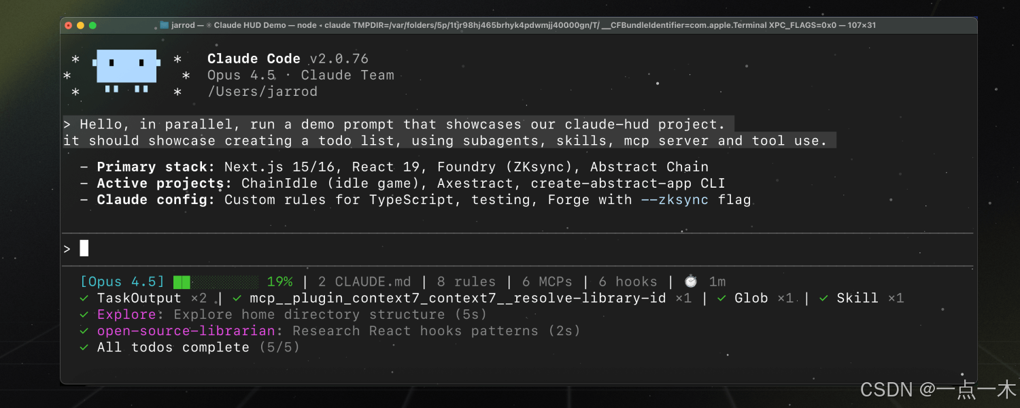Click the stopwatch icon before 1m
This screenshot has width=1020, height=408.
690,282
